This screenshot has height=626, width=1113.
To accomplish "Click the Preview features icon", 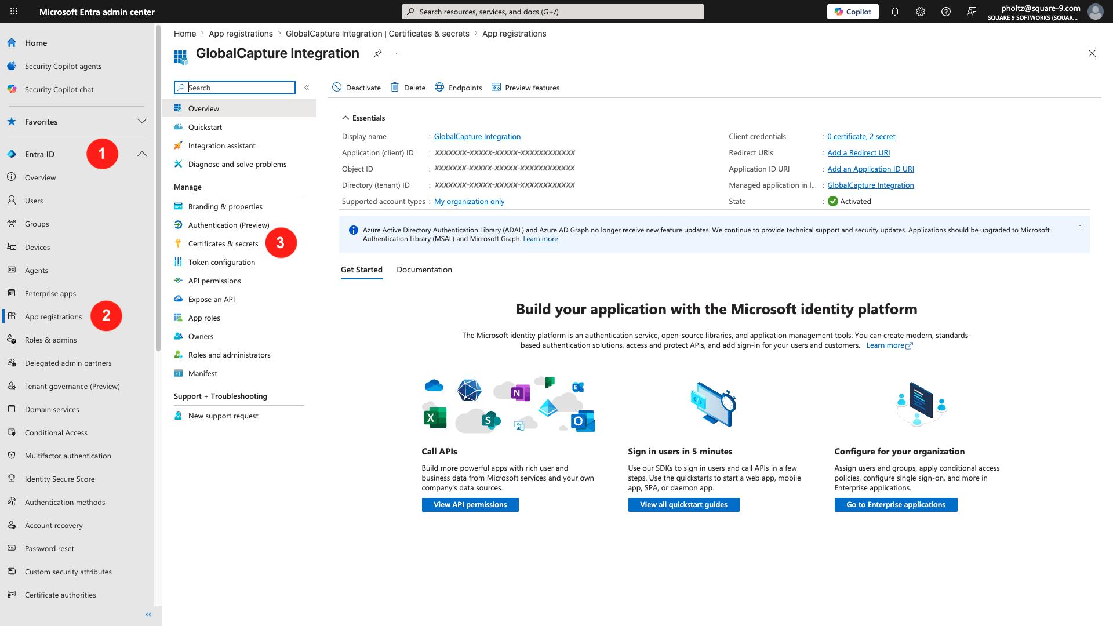I will [x=496, y=87].
